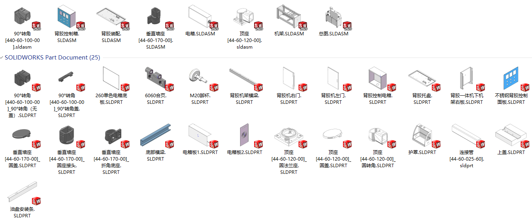
Task: Select the 上盖.SLDPRT part thumbnail
Action: pos(511,135)
